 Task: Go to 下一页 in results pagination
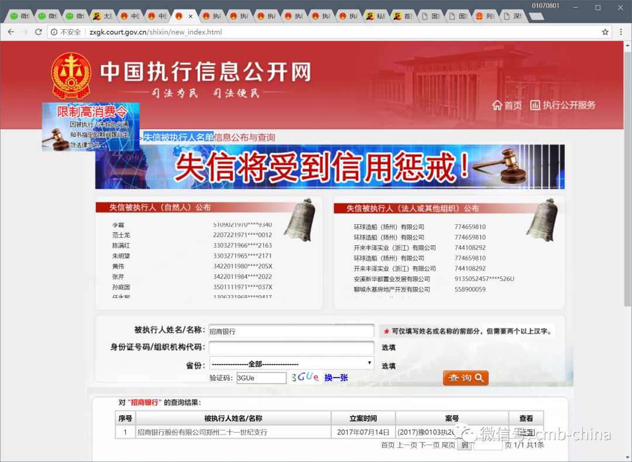click(x=430, y=444)
